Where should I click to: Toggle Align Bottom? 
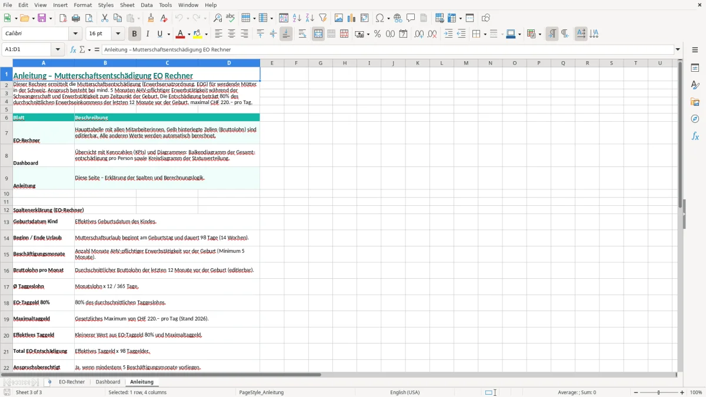pyautogui.click(x=286, y=34)
